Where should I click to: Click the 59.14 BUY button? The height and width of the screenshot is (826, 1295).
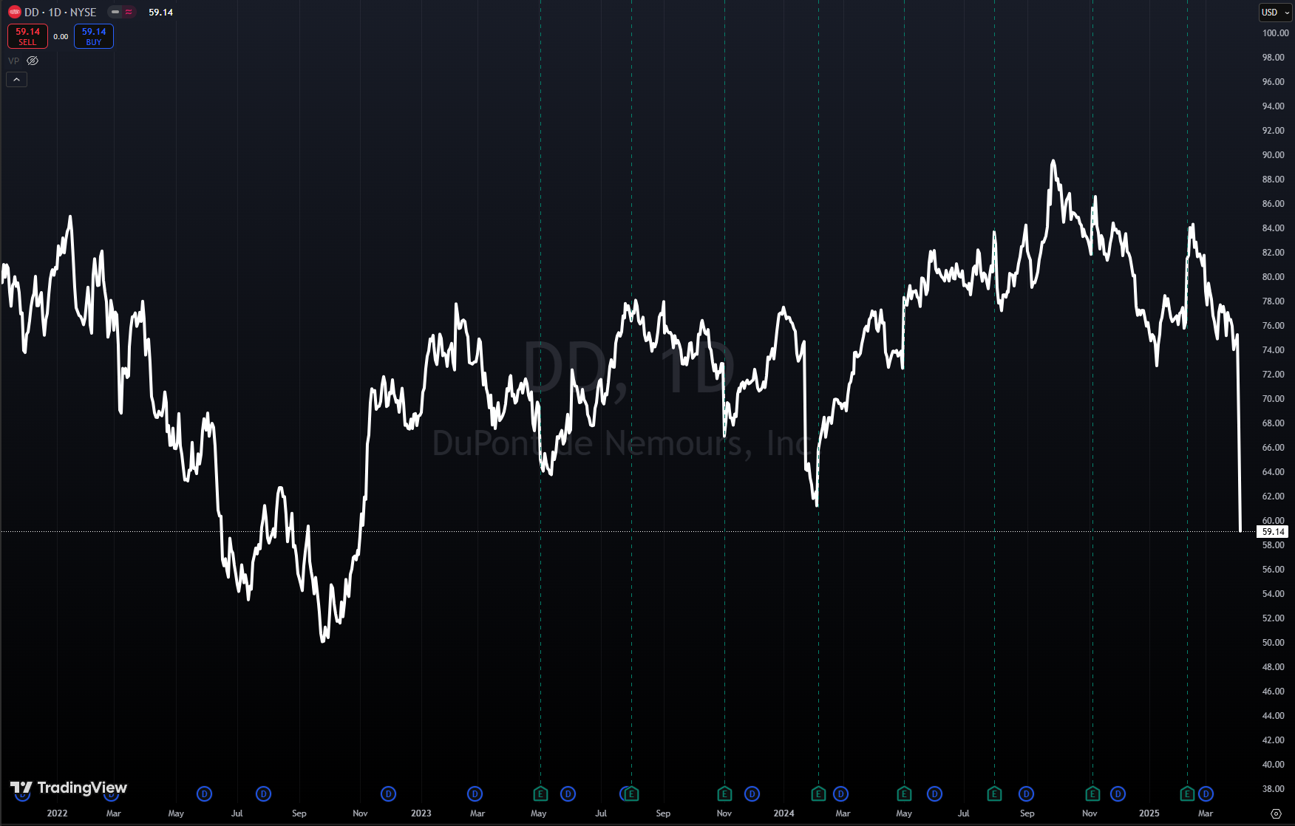point(94,36)
